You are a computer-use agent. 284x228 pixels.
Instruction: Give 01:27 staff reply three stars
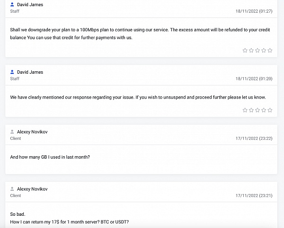257,51
